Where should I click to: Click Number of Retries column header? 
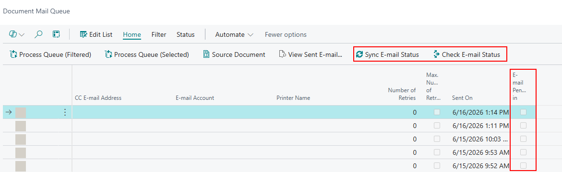tap(402, 94)
